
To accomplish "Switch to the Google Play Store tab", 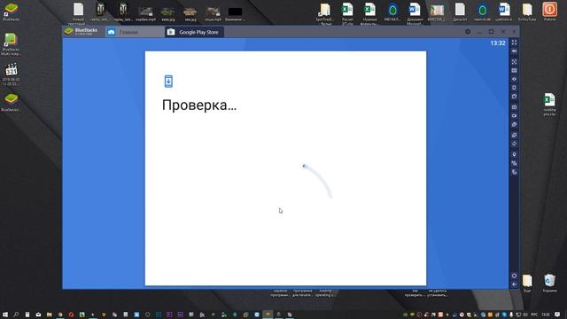I will point(195,32).
